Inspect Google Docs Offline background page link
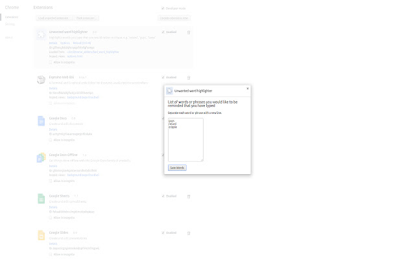The height and width of the screenshot is (259, 415). coord(83,175)
